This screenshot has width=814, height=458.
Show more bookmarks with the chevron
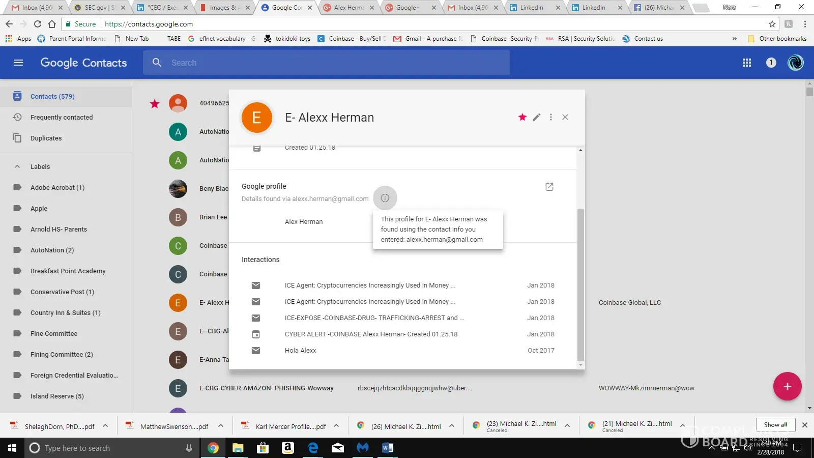[734, 39]
